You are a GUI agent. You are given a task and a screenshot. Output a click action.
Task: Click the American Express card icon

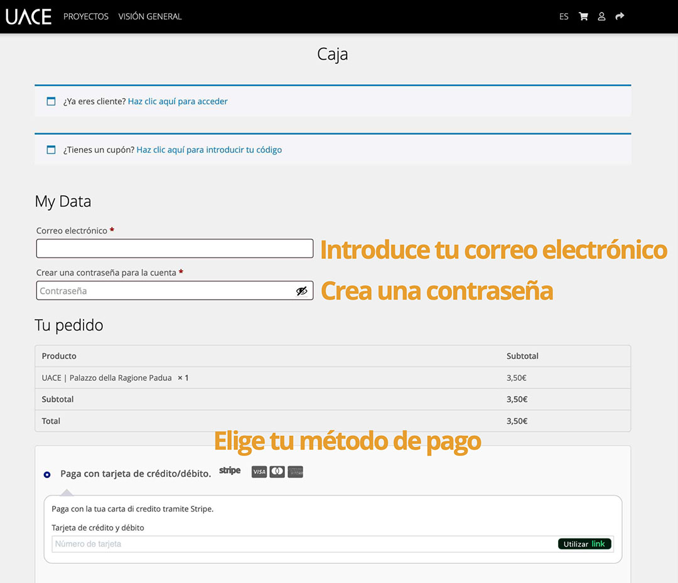(296, 472)
